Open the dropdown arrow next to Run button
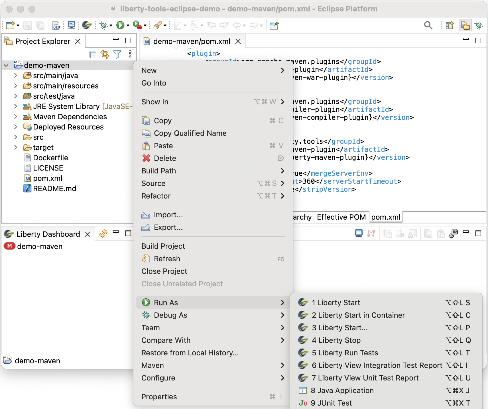Viewport: 488px width, 409px height. click(x=128, y=26)
